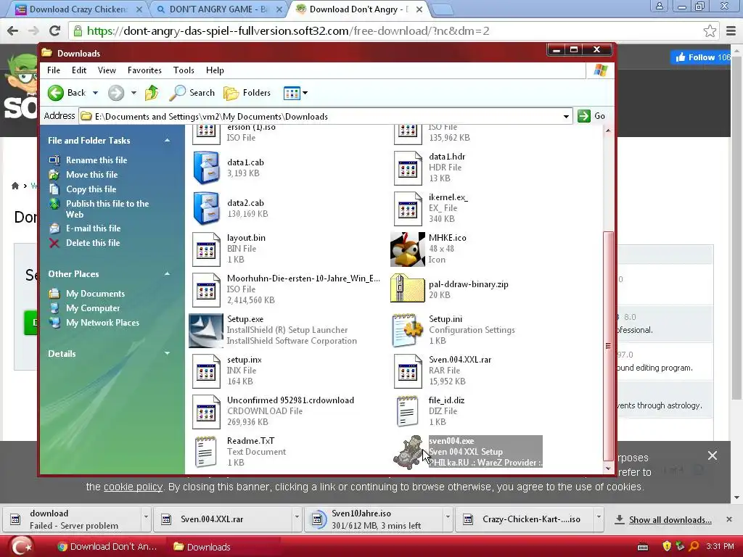This screenshot has height=557, width=743.
Task: Select the Readme.TxT document icon
Action: pyautogui.click(x=206, y=453)
